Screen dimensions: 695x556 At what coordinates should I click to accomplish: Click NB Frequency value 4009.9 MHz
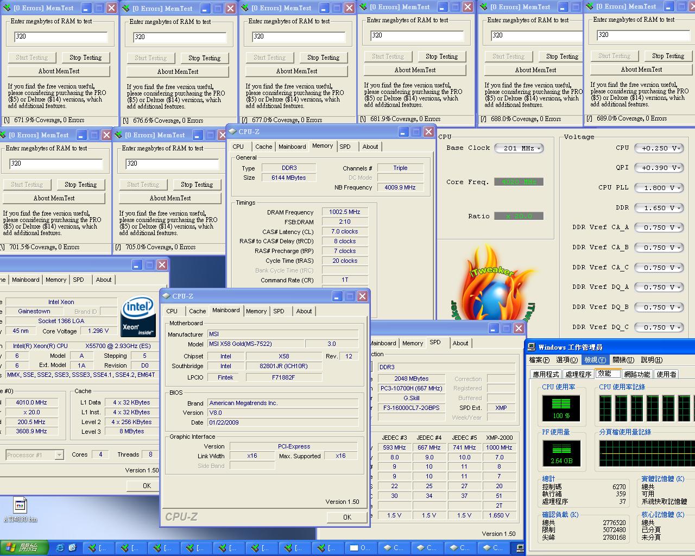(400, 187)
